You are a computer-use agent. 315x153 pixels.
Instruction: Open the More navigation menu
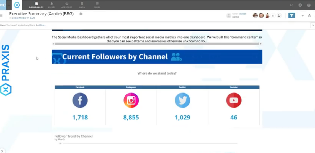point(97,5)
